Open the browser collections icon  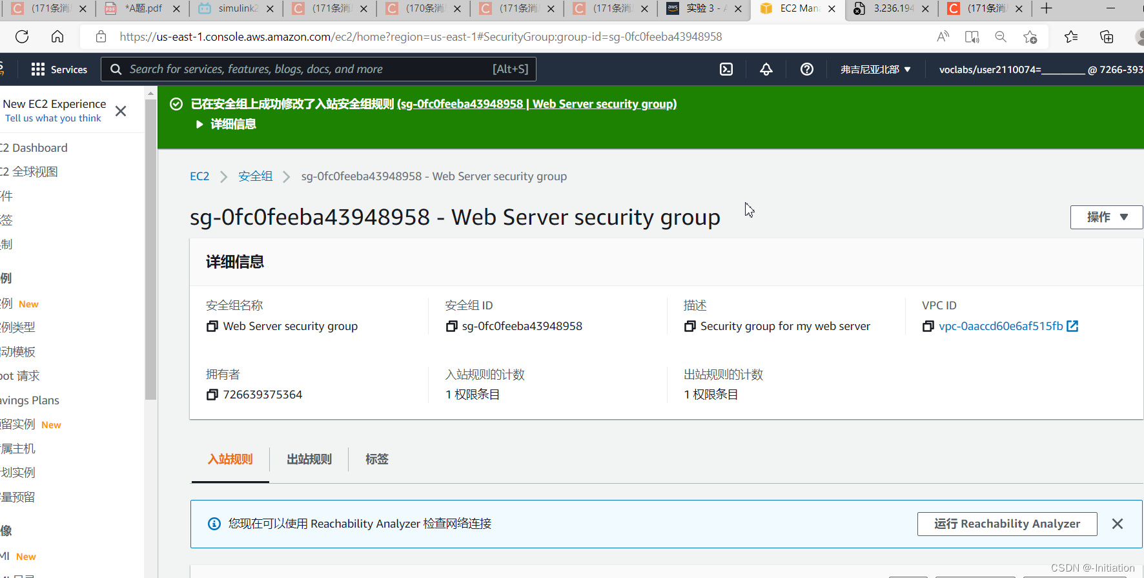(x=1107, y=37)
